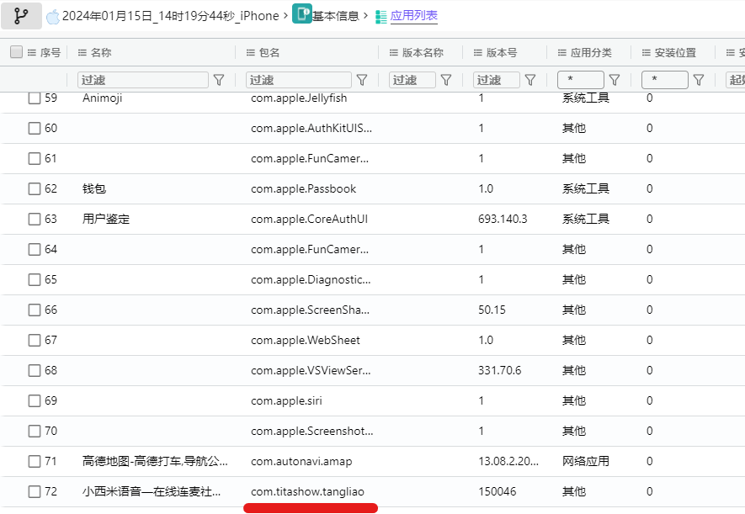Open the 应用分类 filter dropdown

(x=581, y=80)
